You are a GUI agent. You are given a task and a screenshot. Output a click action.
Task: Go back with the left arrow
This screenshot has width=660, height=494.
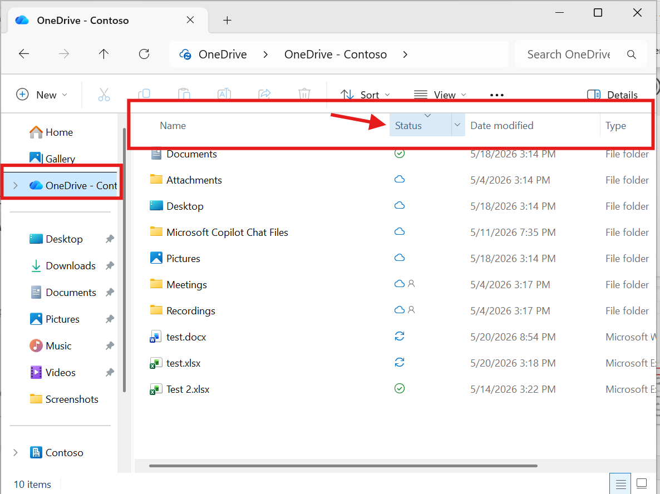point(24,54)
